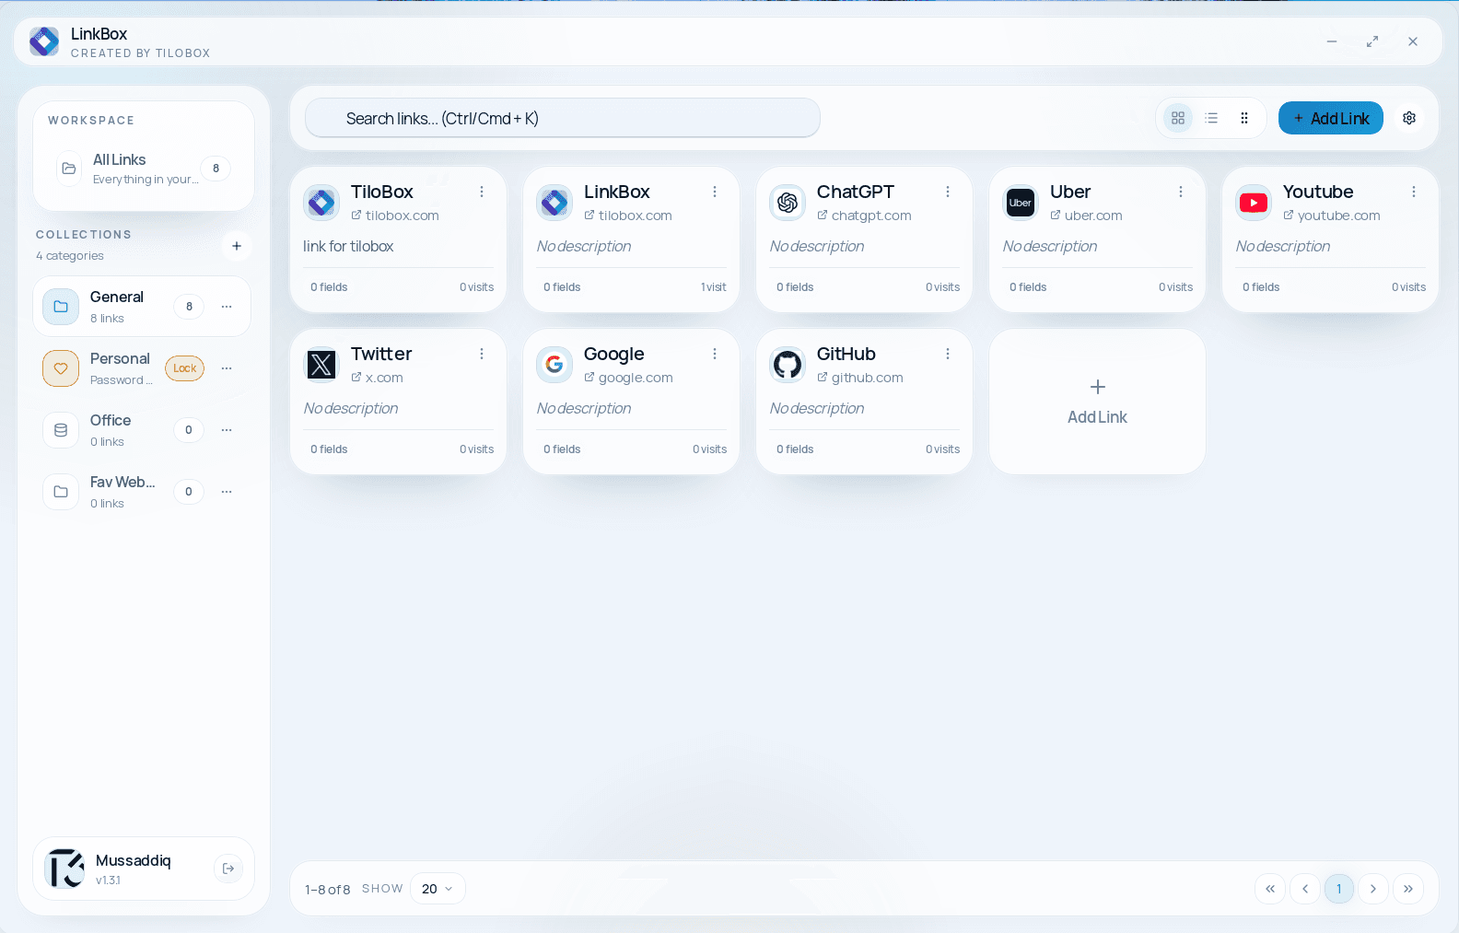Viewport: 1459px width, 933px height.
Task: Switch to compact dots view
Action: 1244,118
